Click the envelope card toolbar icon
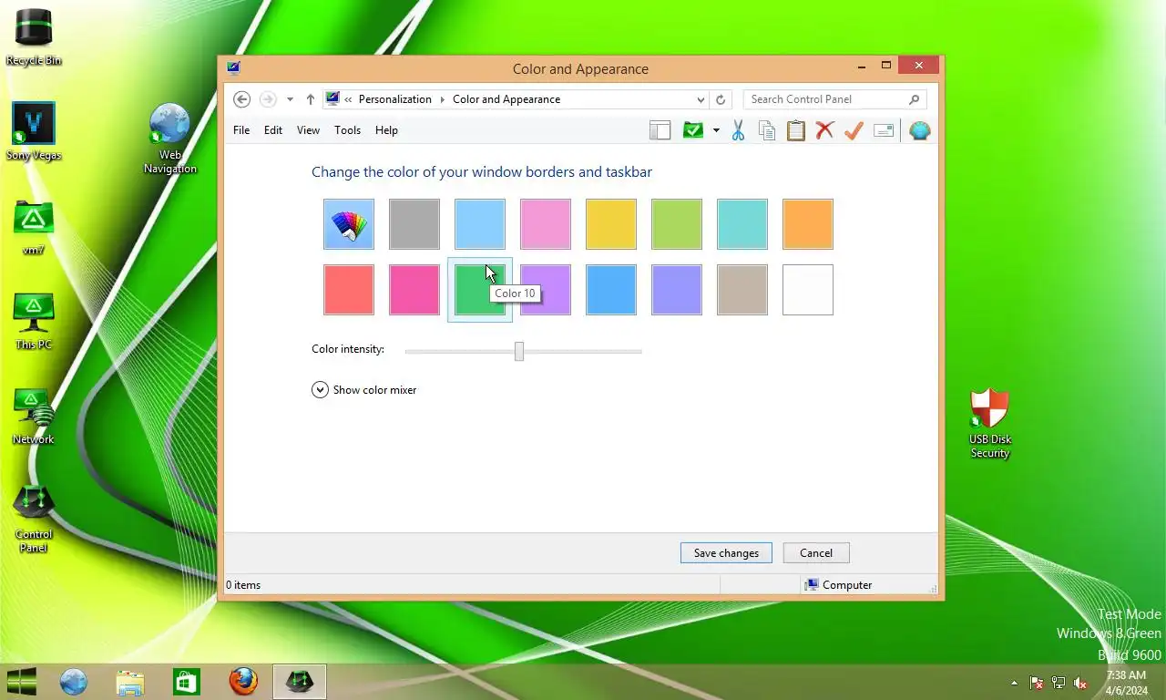The image size is (1166, 700). [884, 130]
